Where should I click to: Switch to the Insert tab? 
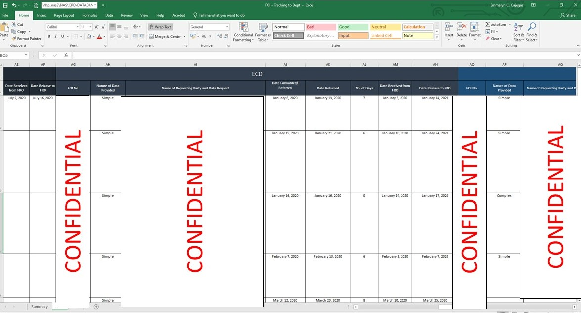point(42,15)
